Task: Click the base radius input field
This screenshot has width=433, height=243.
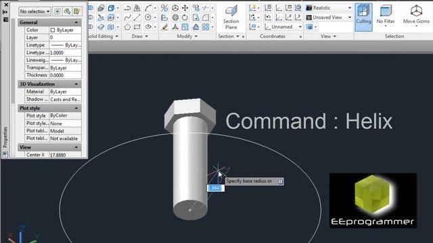Action: [216, 188]
